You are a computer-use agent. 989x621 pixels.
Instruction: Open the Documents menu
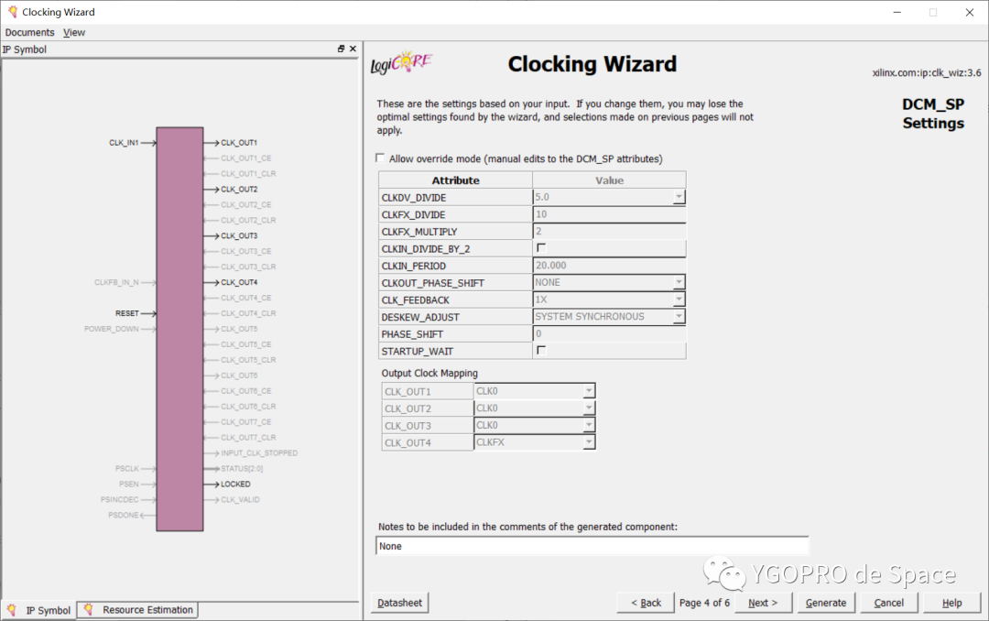coord(29,32)
